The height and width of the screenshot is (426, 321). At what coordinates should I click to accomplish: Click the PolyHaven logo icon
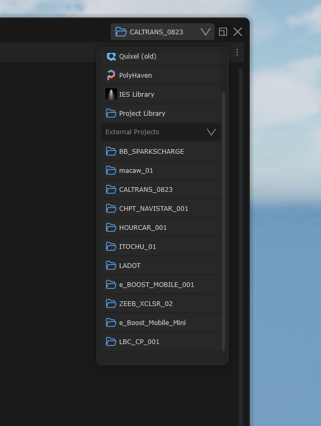pos(111,75)
